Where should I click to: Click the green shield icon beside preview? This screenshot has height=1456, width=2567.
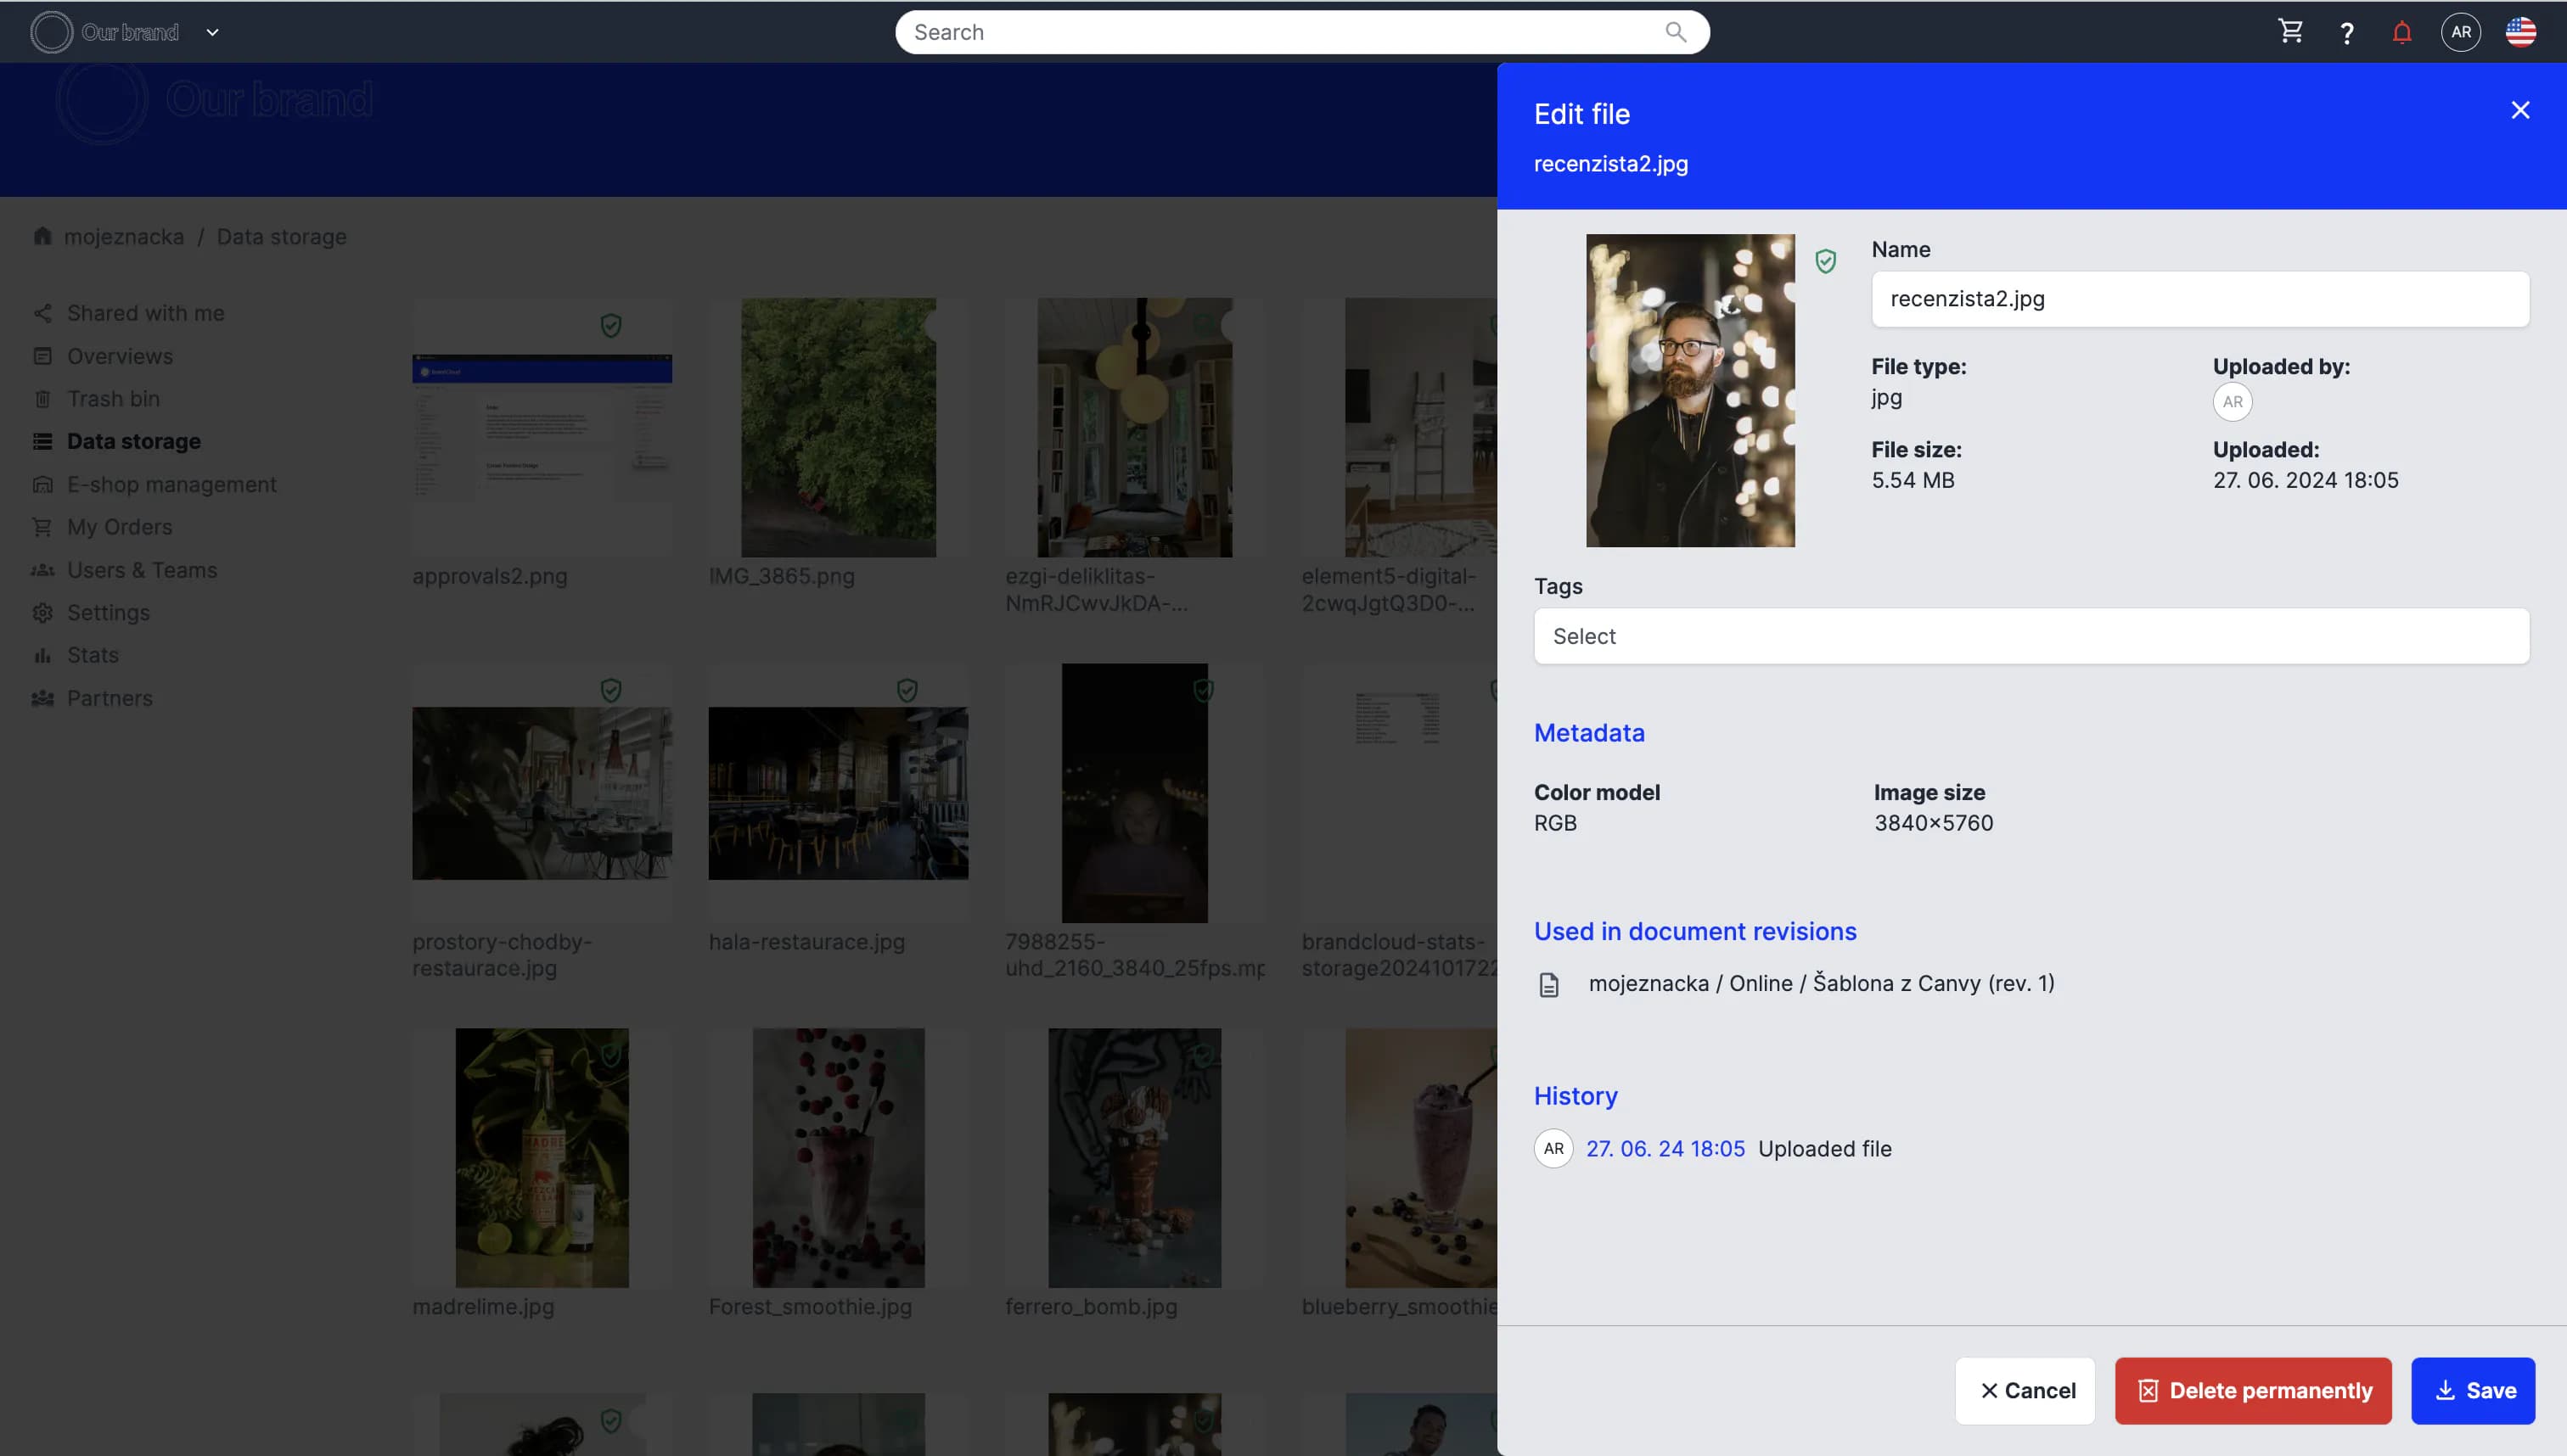1826,261
